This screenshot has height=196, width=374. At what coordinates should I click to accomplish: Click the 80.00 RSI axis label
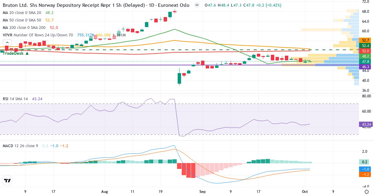[x=366, y=96]
